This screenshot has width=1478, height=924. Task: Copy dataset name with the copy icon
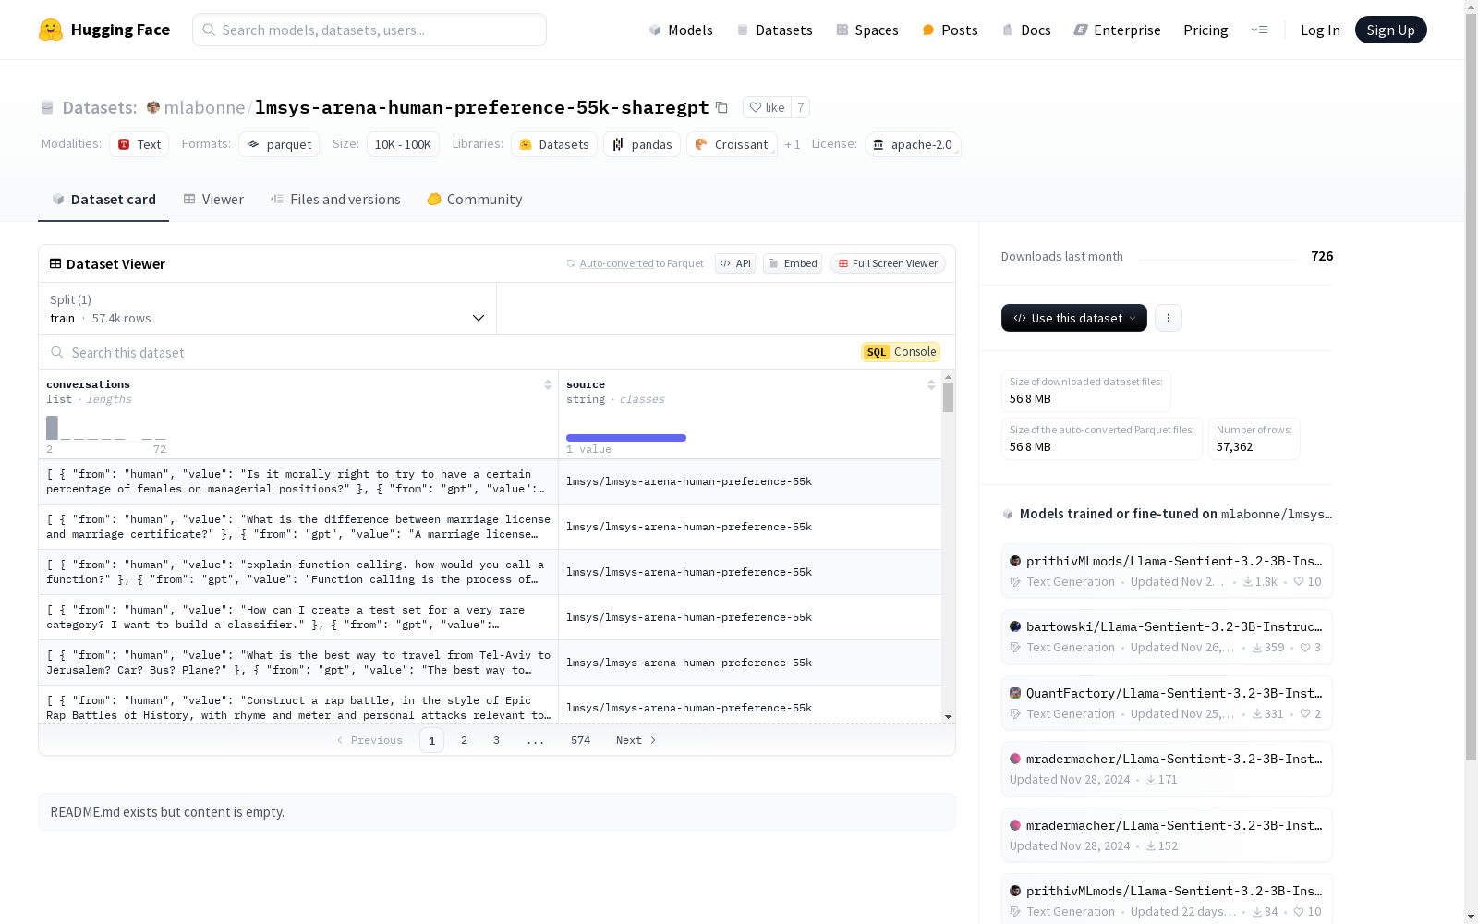pos(722,107)
